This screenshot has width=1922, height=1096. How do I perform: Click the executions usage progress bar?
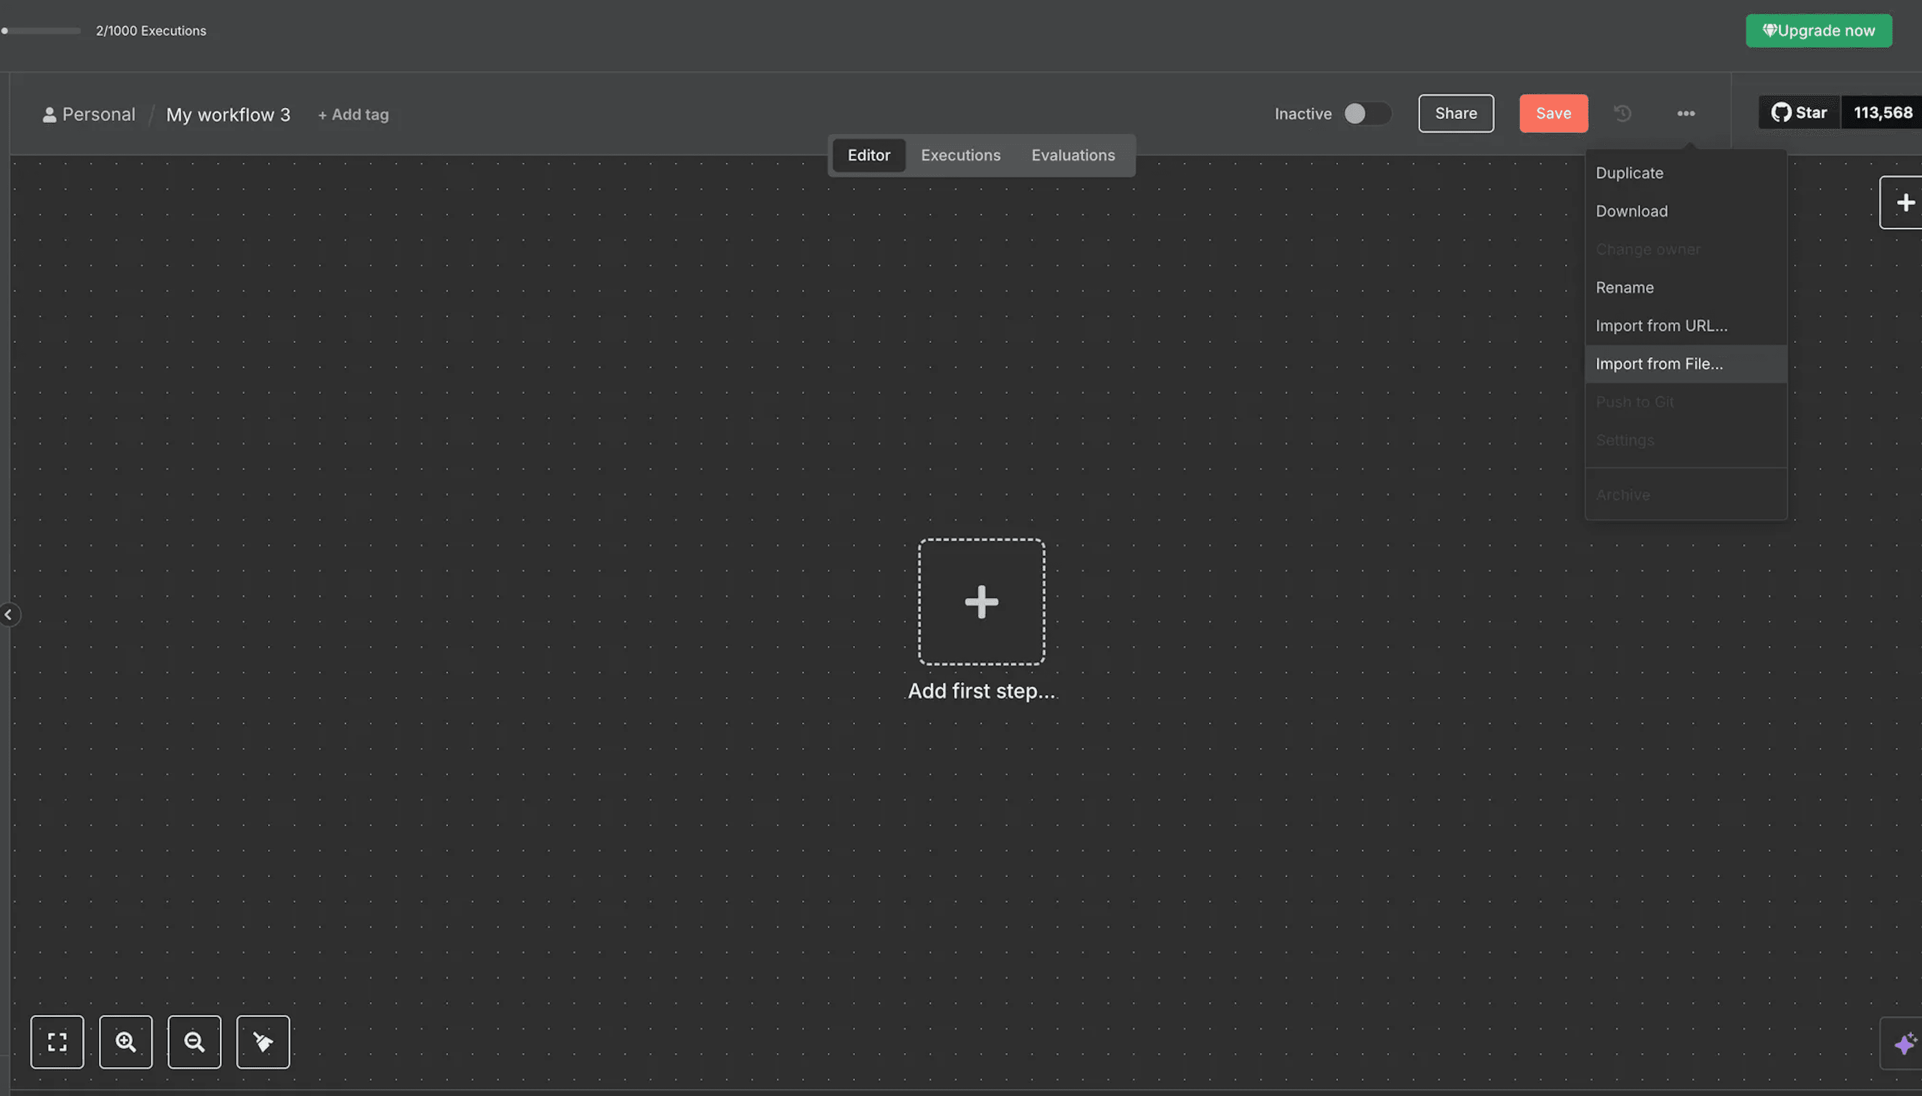point(41,31)
